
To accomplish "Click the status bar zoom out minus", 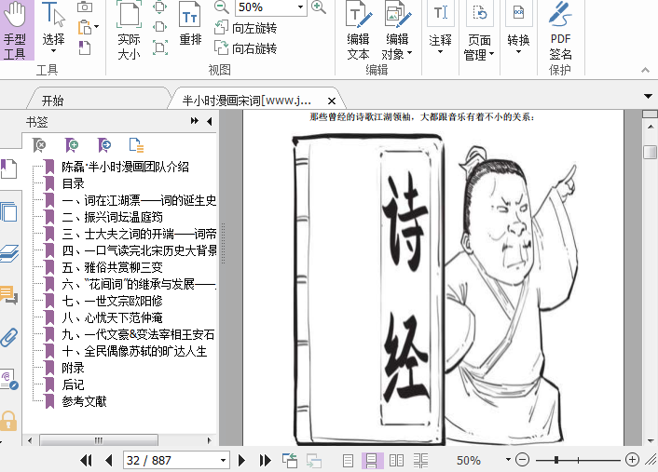I will (523, 460).
